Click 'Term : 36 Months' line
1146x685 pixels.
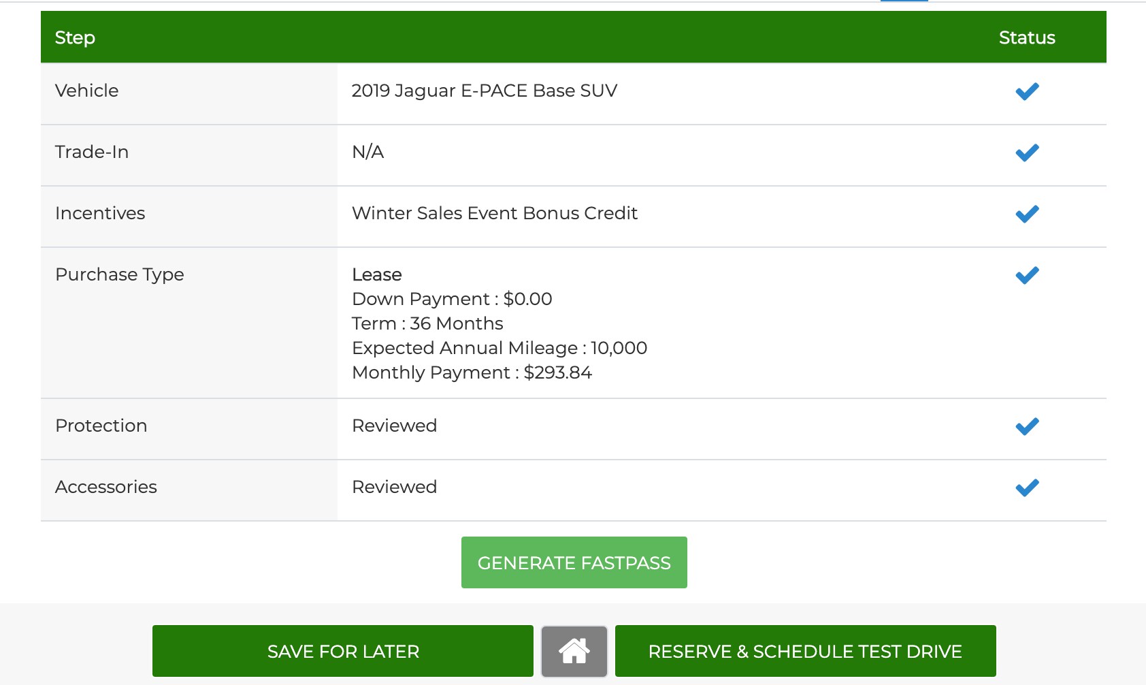[x=427, y=323]
